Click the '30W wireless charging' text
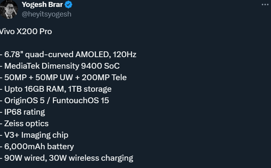This screenshot has width=271, height=168. [x=91, y=158]
